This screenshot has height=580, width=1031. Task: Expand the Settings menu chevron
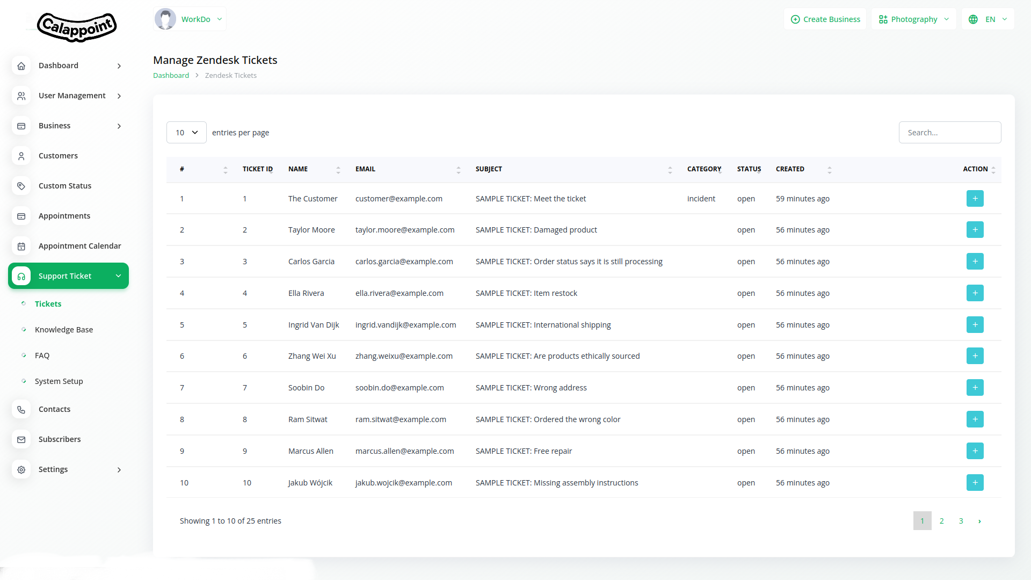tap(119, 470)
